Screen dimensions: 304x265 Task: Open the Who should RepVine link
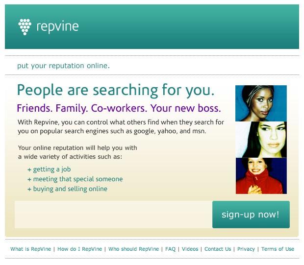point(133,249)
